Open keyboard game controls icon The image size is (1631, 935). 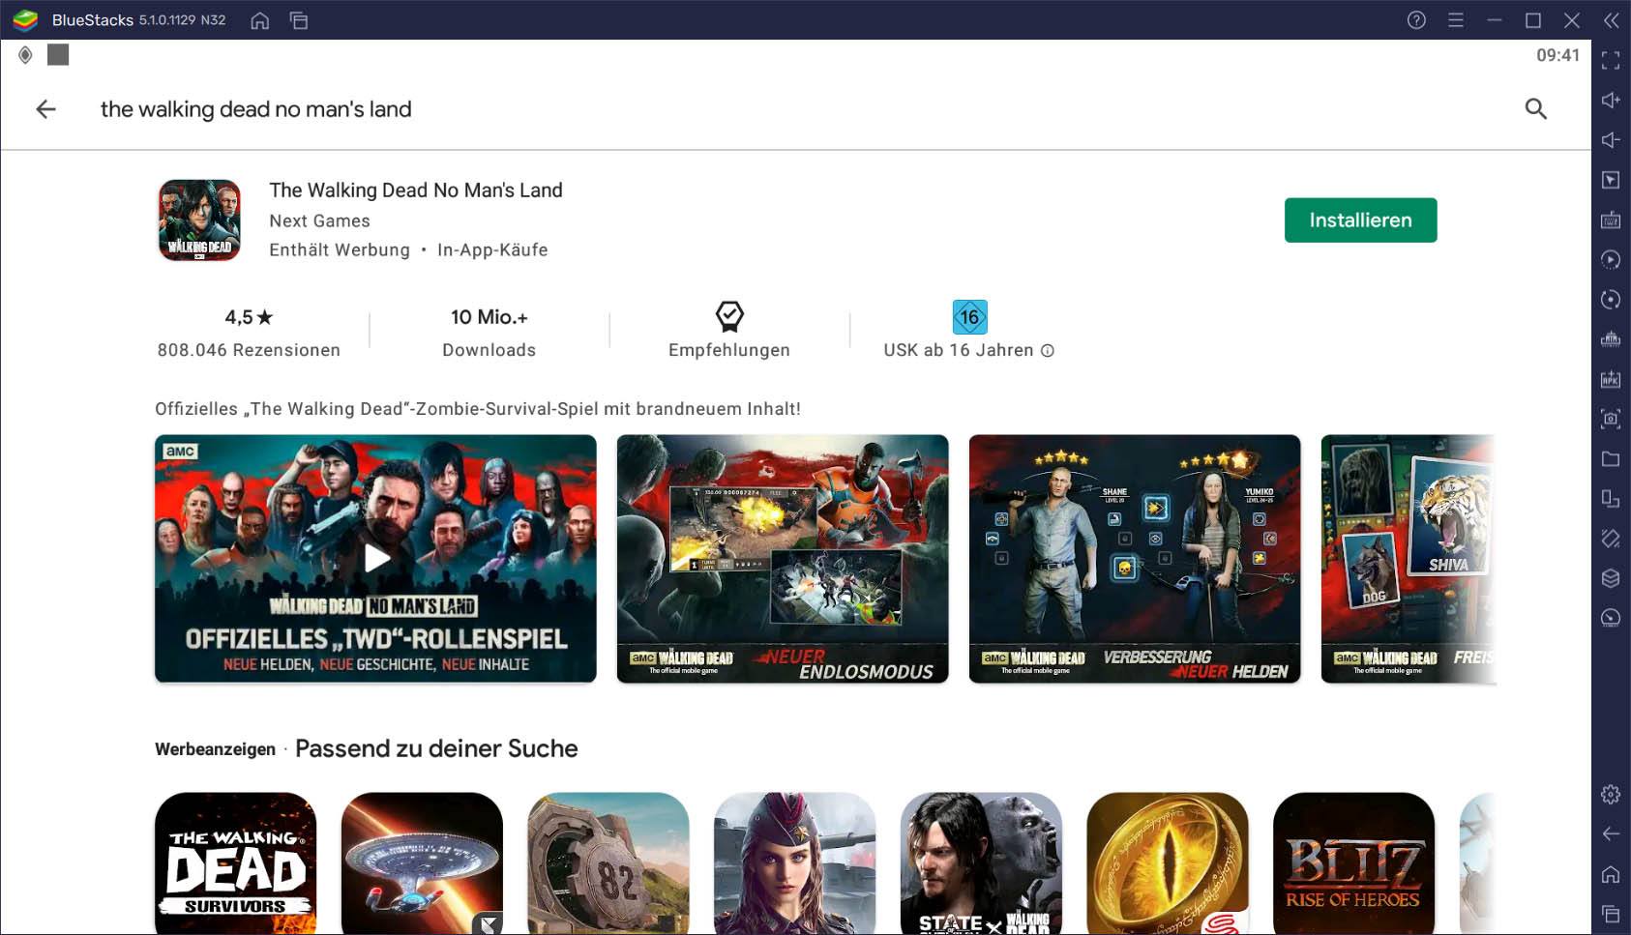1611,219
